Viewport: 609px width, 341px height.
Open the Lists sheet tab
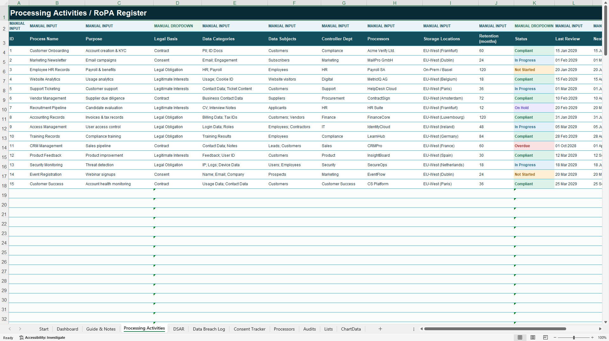328,329
